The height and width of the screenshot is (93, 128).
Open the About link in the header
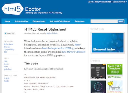(91, 2)
